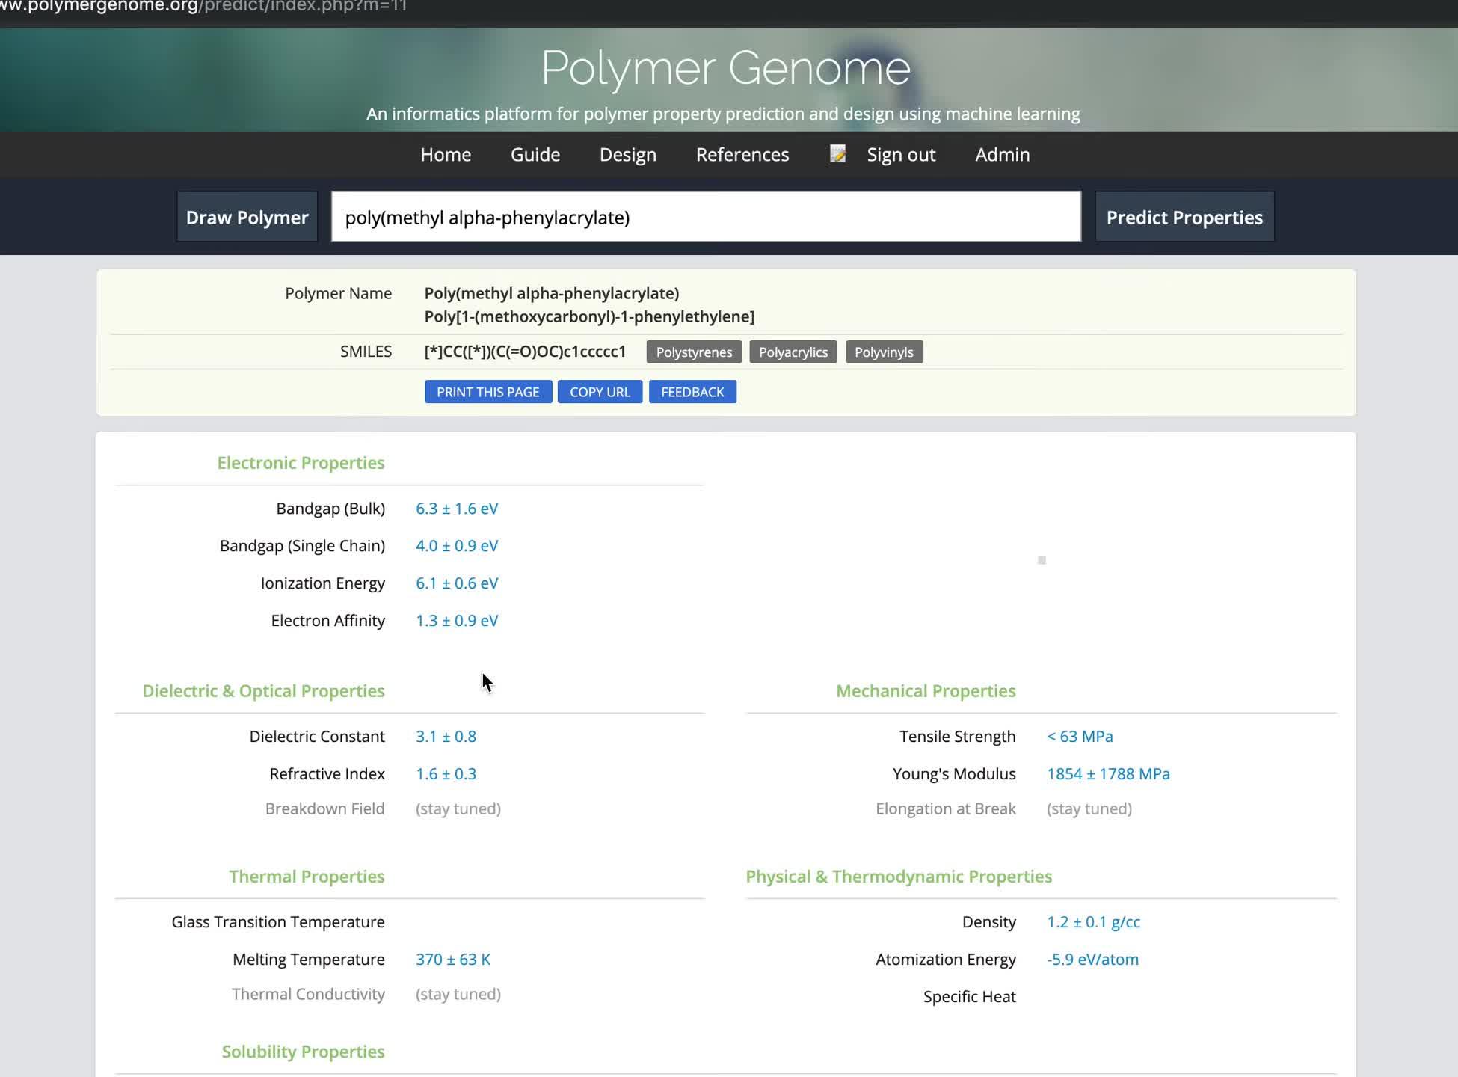Click the Young's Modulus value link
Screen dimensions: 1458x1077
pos(1109,773)
